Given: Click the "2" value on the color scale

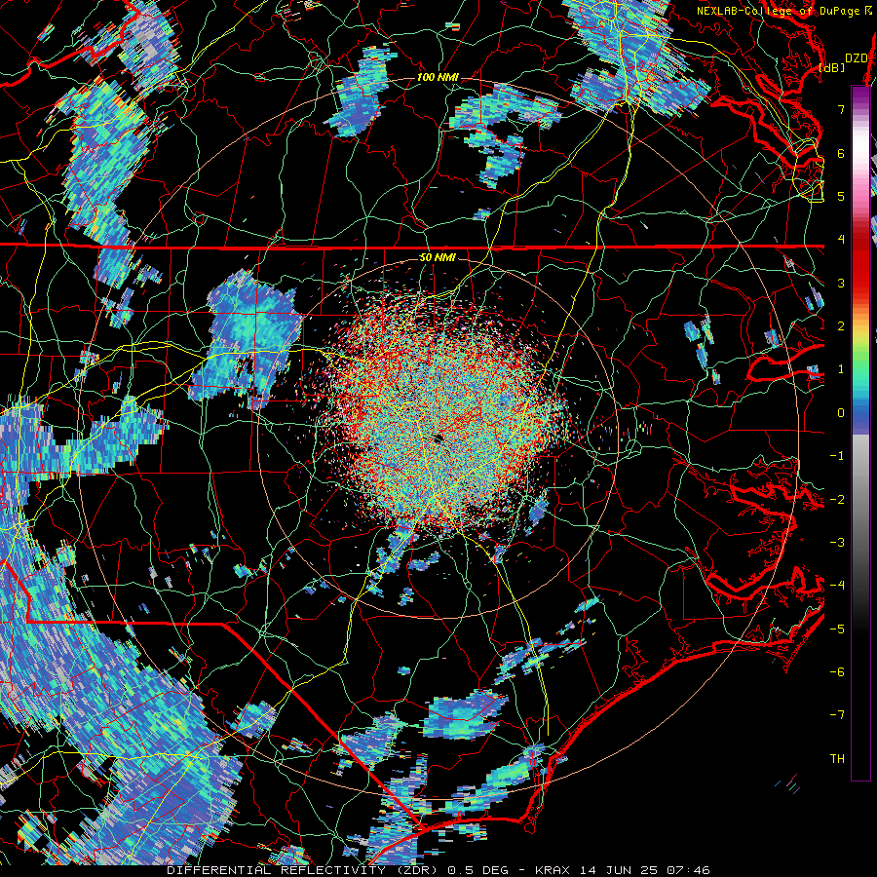Looking at the screenshot, I should [x=841, y=326].
